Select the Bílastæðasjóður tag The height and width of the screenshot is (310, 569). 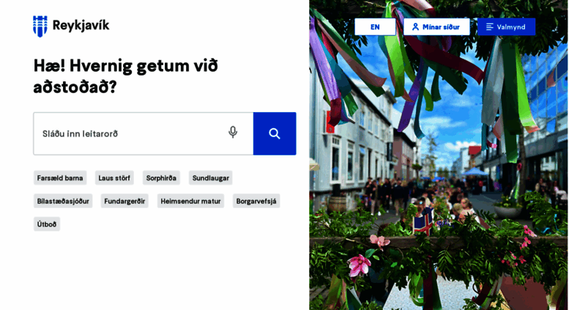click(63, 201)
